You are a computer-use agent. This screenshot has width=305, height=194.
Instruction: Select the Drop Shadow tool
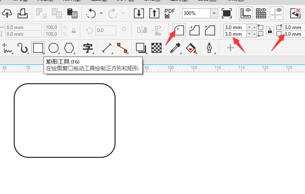[x=141, y=48]
